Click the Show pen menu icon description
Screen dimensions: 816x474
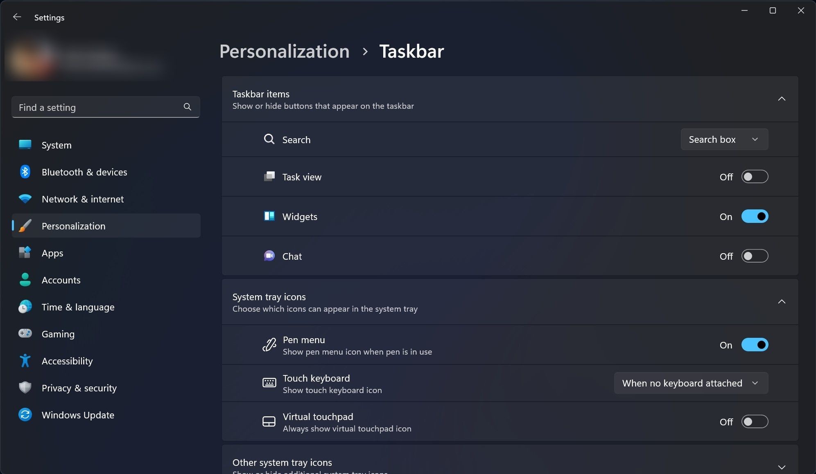(x=357, y=352)
